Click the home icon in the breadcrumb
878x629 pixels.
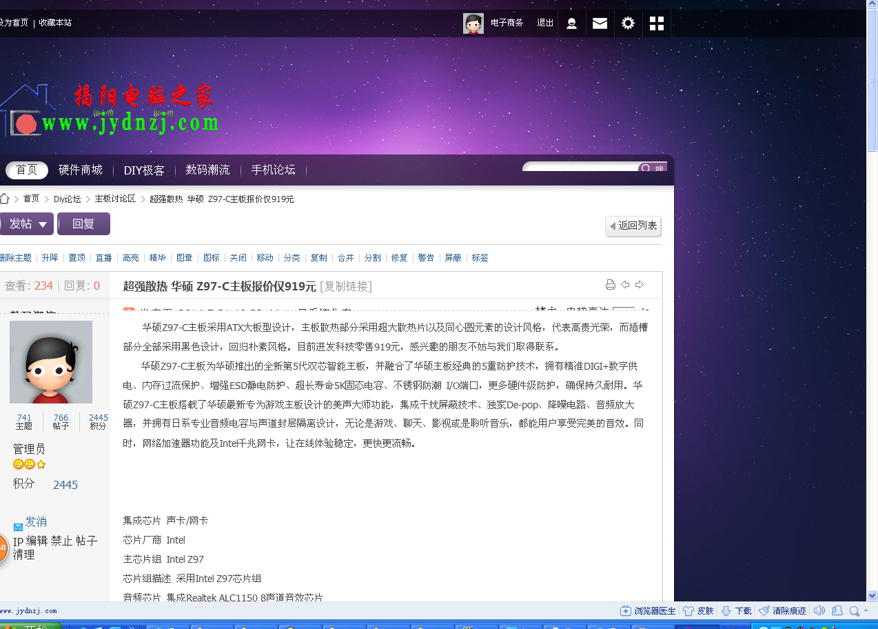(4, 199)
